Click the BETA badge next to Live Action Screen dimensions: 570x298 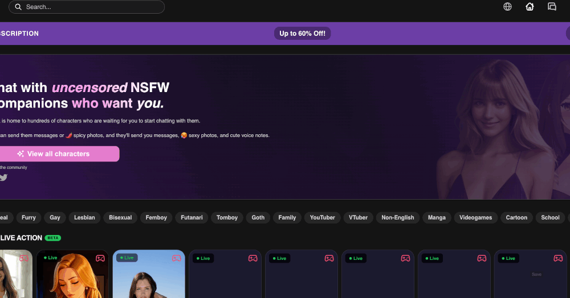(x=52, y=238)
